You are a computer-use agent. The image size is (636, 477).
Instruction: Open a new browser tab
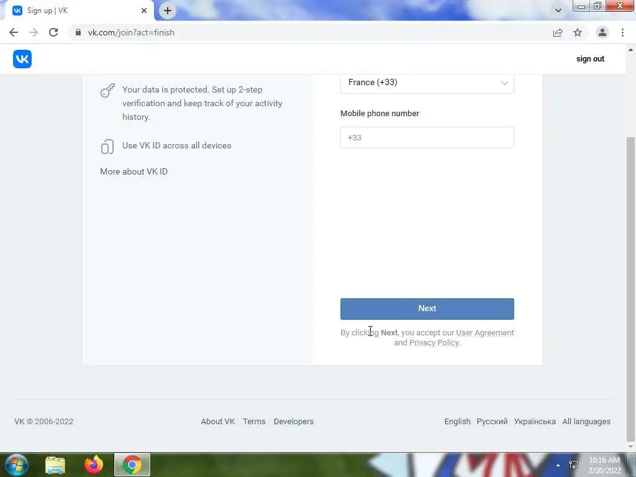tap(168, 11)
